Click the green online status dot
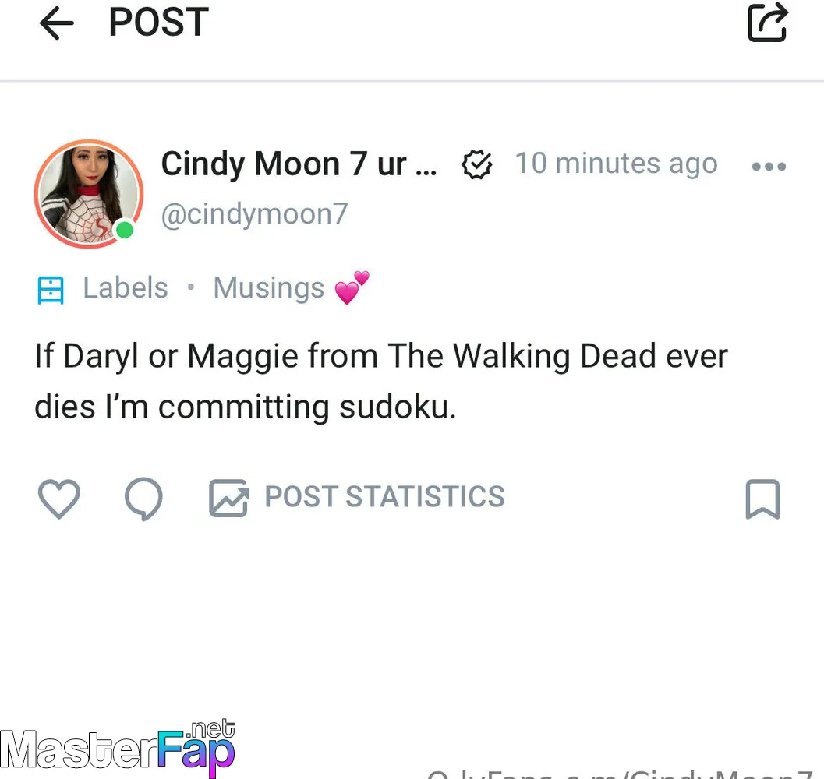Screen dimensions: 824x779 [125, 230]
